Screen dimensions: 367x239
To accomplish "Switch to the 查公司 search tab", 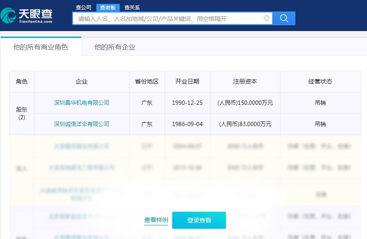I will (84, 8).
